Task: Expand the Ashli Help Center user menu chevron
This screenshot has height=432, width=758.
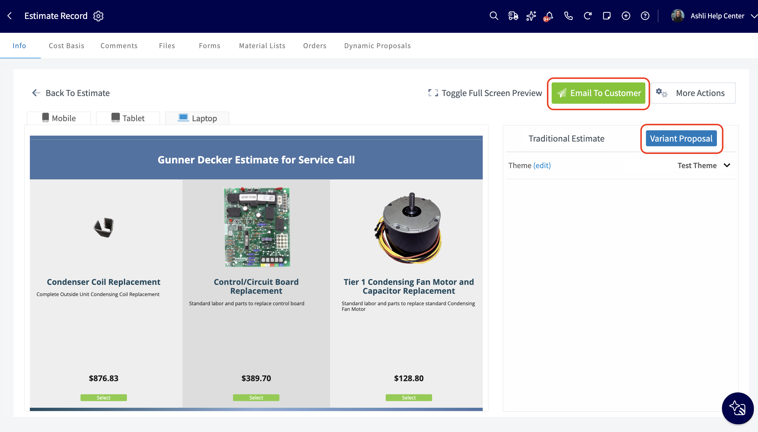Action: pos(754,16)
